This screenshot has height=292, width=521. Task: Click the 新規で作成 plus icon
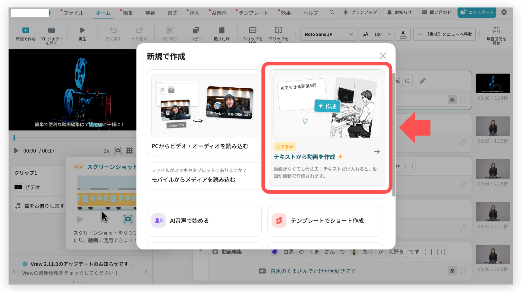click(25, 30)
